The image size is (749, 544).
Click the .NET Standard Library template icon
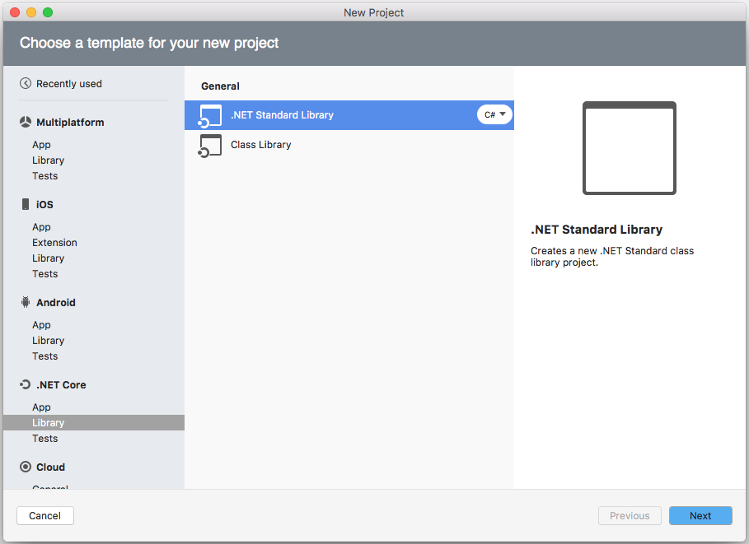coord(211,115)
